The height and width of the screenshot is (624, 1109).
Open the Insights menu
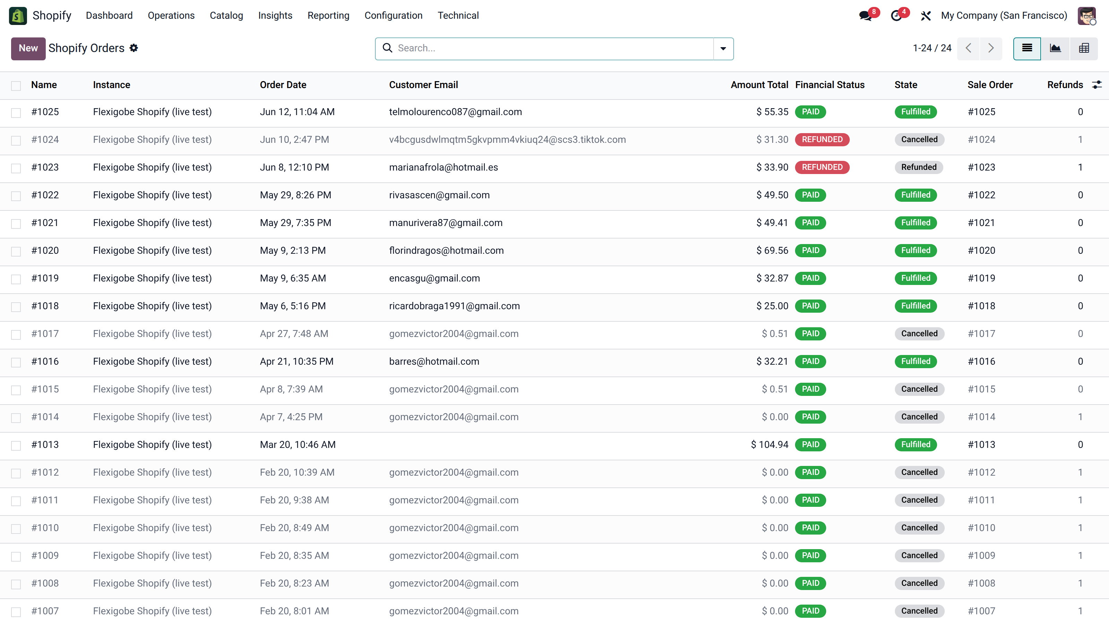point(275,16)
